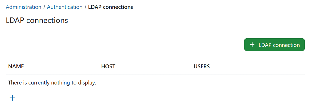Select the bold LDAP connections breadcrumb item
This screenshot has width=311, height=109.
110,7
